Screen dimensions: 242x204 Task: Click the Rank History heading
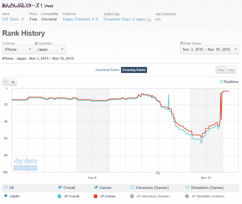pyautogui.click(x=24, y=33)
